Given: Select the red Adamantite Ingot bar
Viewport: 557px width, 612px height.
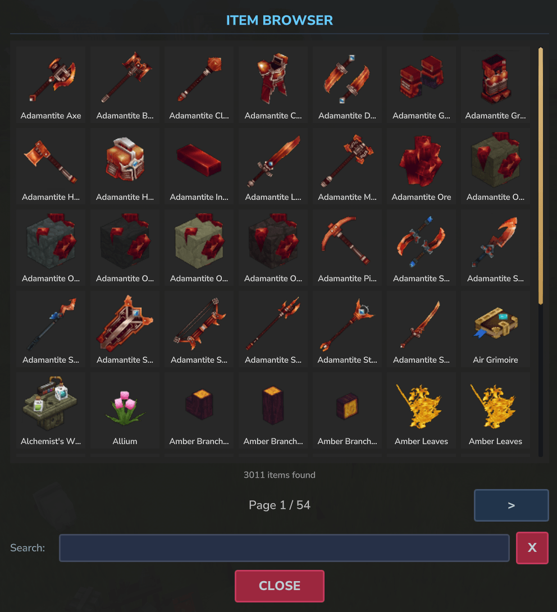Looking at the screenshot, I should tap(199, 166).
